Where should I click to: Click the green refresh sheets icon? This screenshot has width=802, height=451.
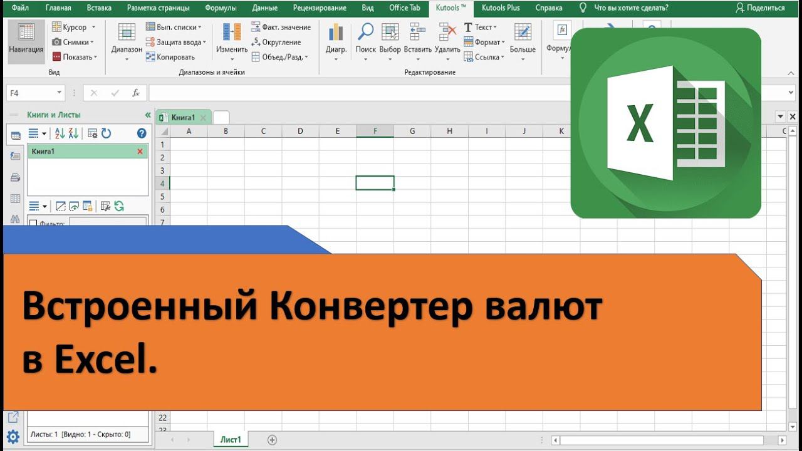click(x=119, y=205)
